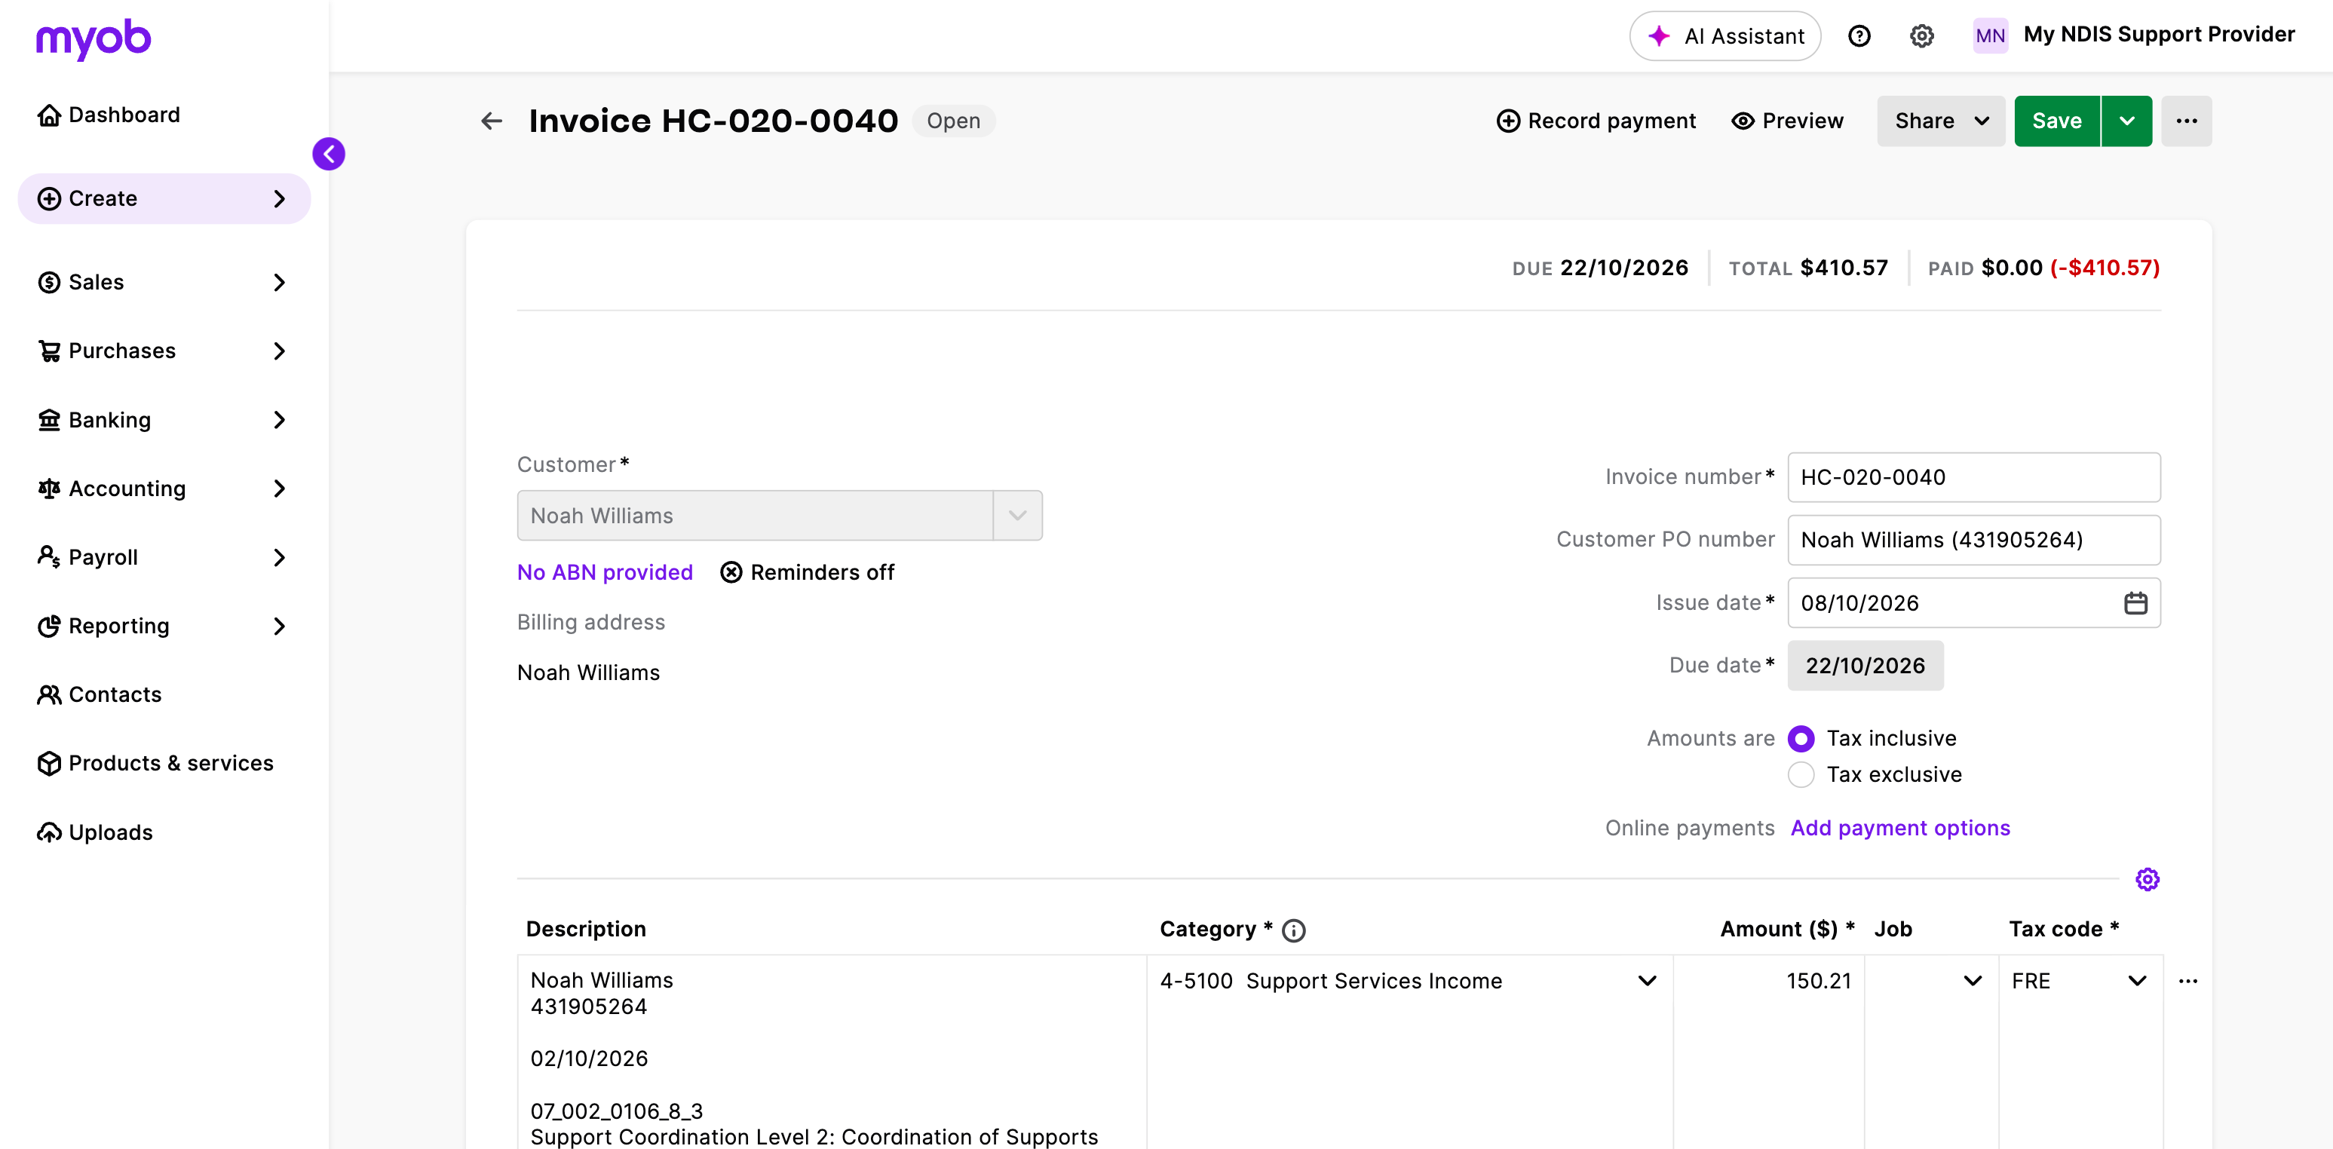Click Record payment

1597,121
